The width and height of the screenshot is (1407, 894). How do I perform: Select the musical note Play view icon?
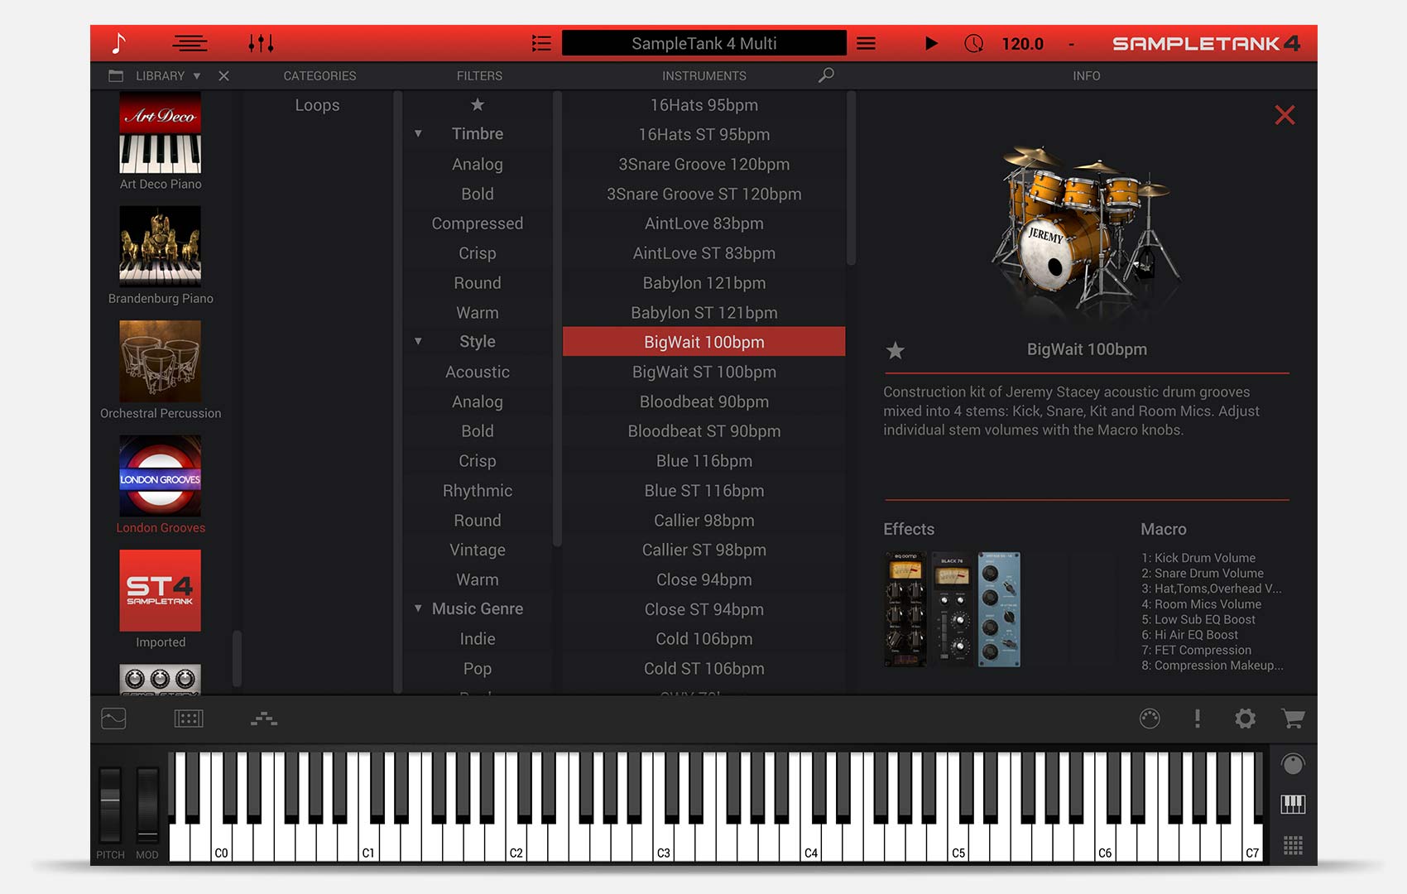pyautogui.click(x=119, y=43)
